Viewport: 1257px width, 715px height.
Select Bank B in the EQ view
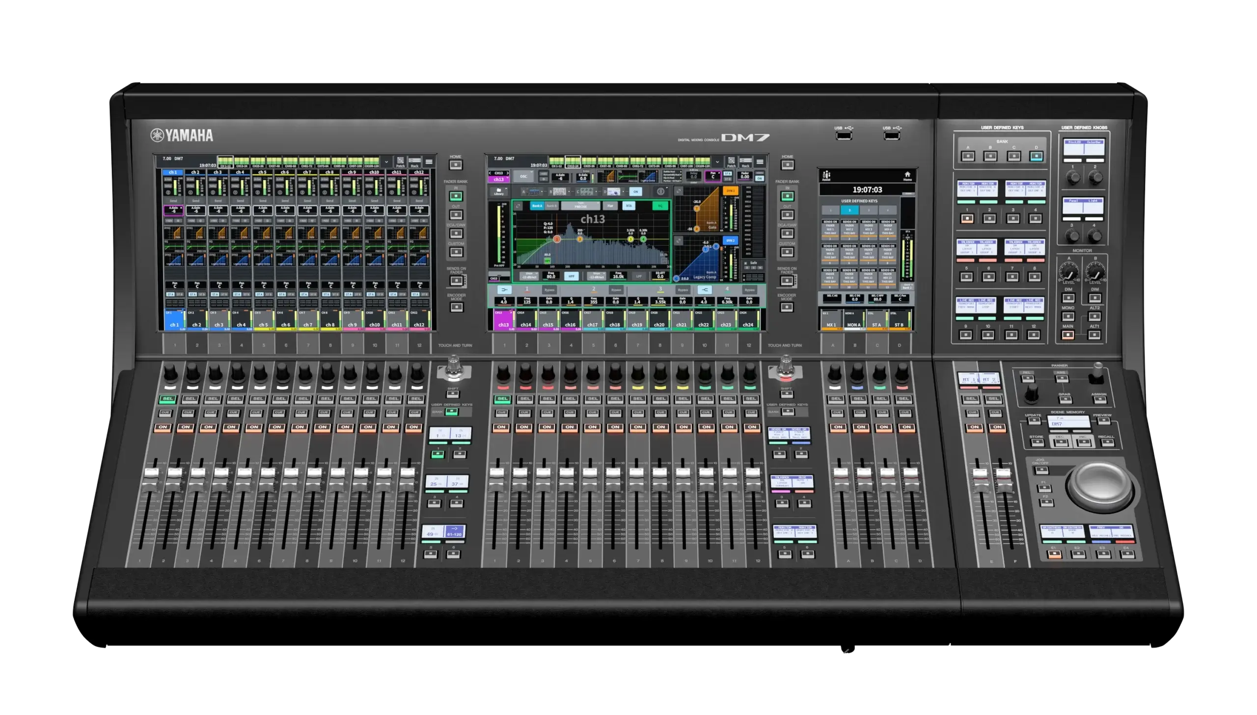pyautogui.click(x=552, y=206)
